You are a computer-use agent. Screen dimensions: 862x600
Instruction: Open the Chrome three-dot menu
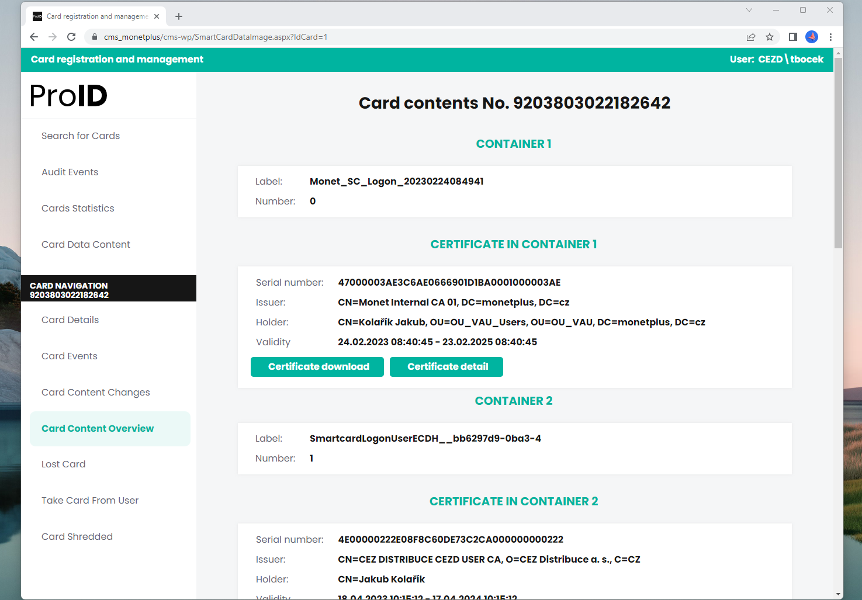point(830,36)
